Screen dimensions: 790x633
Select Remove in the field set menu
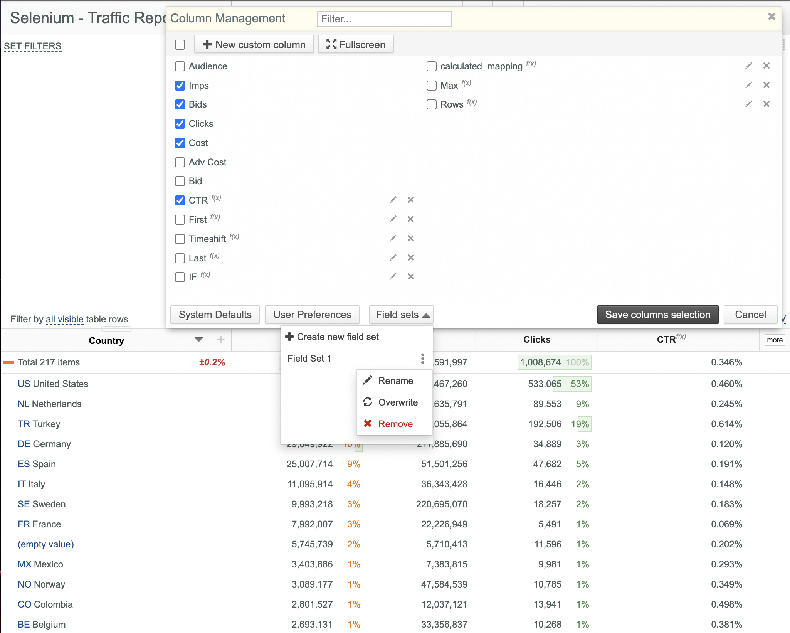395,424
